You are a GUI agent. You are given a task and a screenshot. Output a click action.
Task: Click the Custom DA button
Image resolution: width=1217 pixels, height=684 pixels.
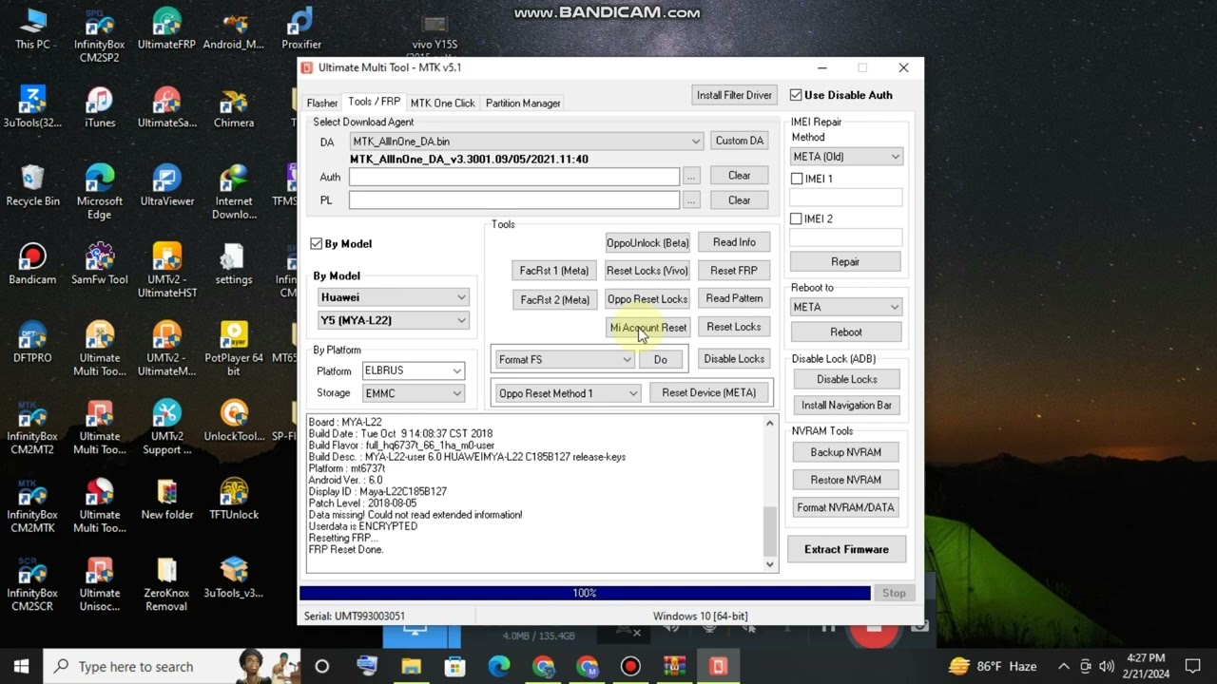[739, 141]
